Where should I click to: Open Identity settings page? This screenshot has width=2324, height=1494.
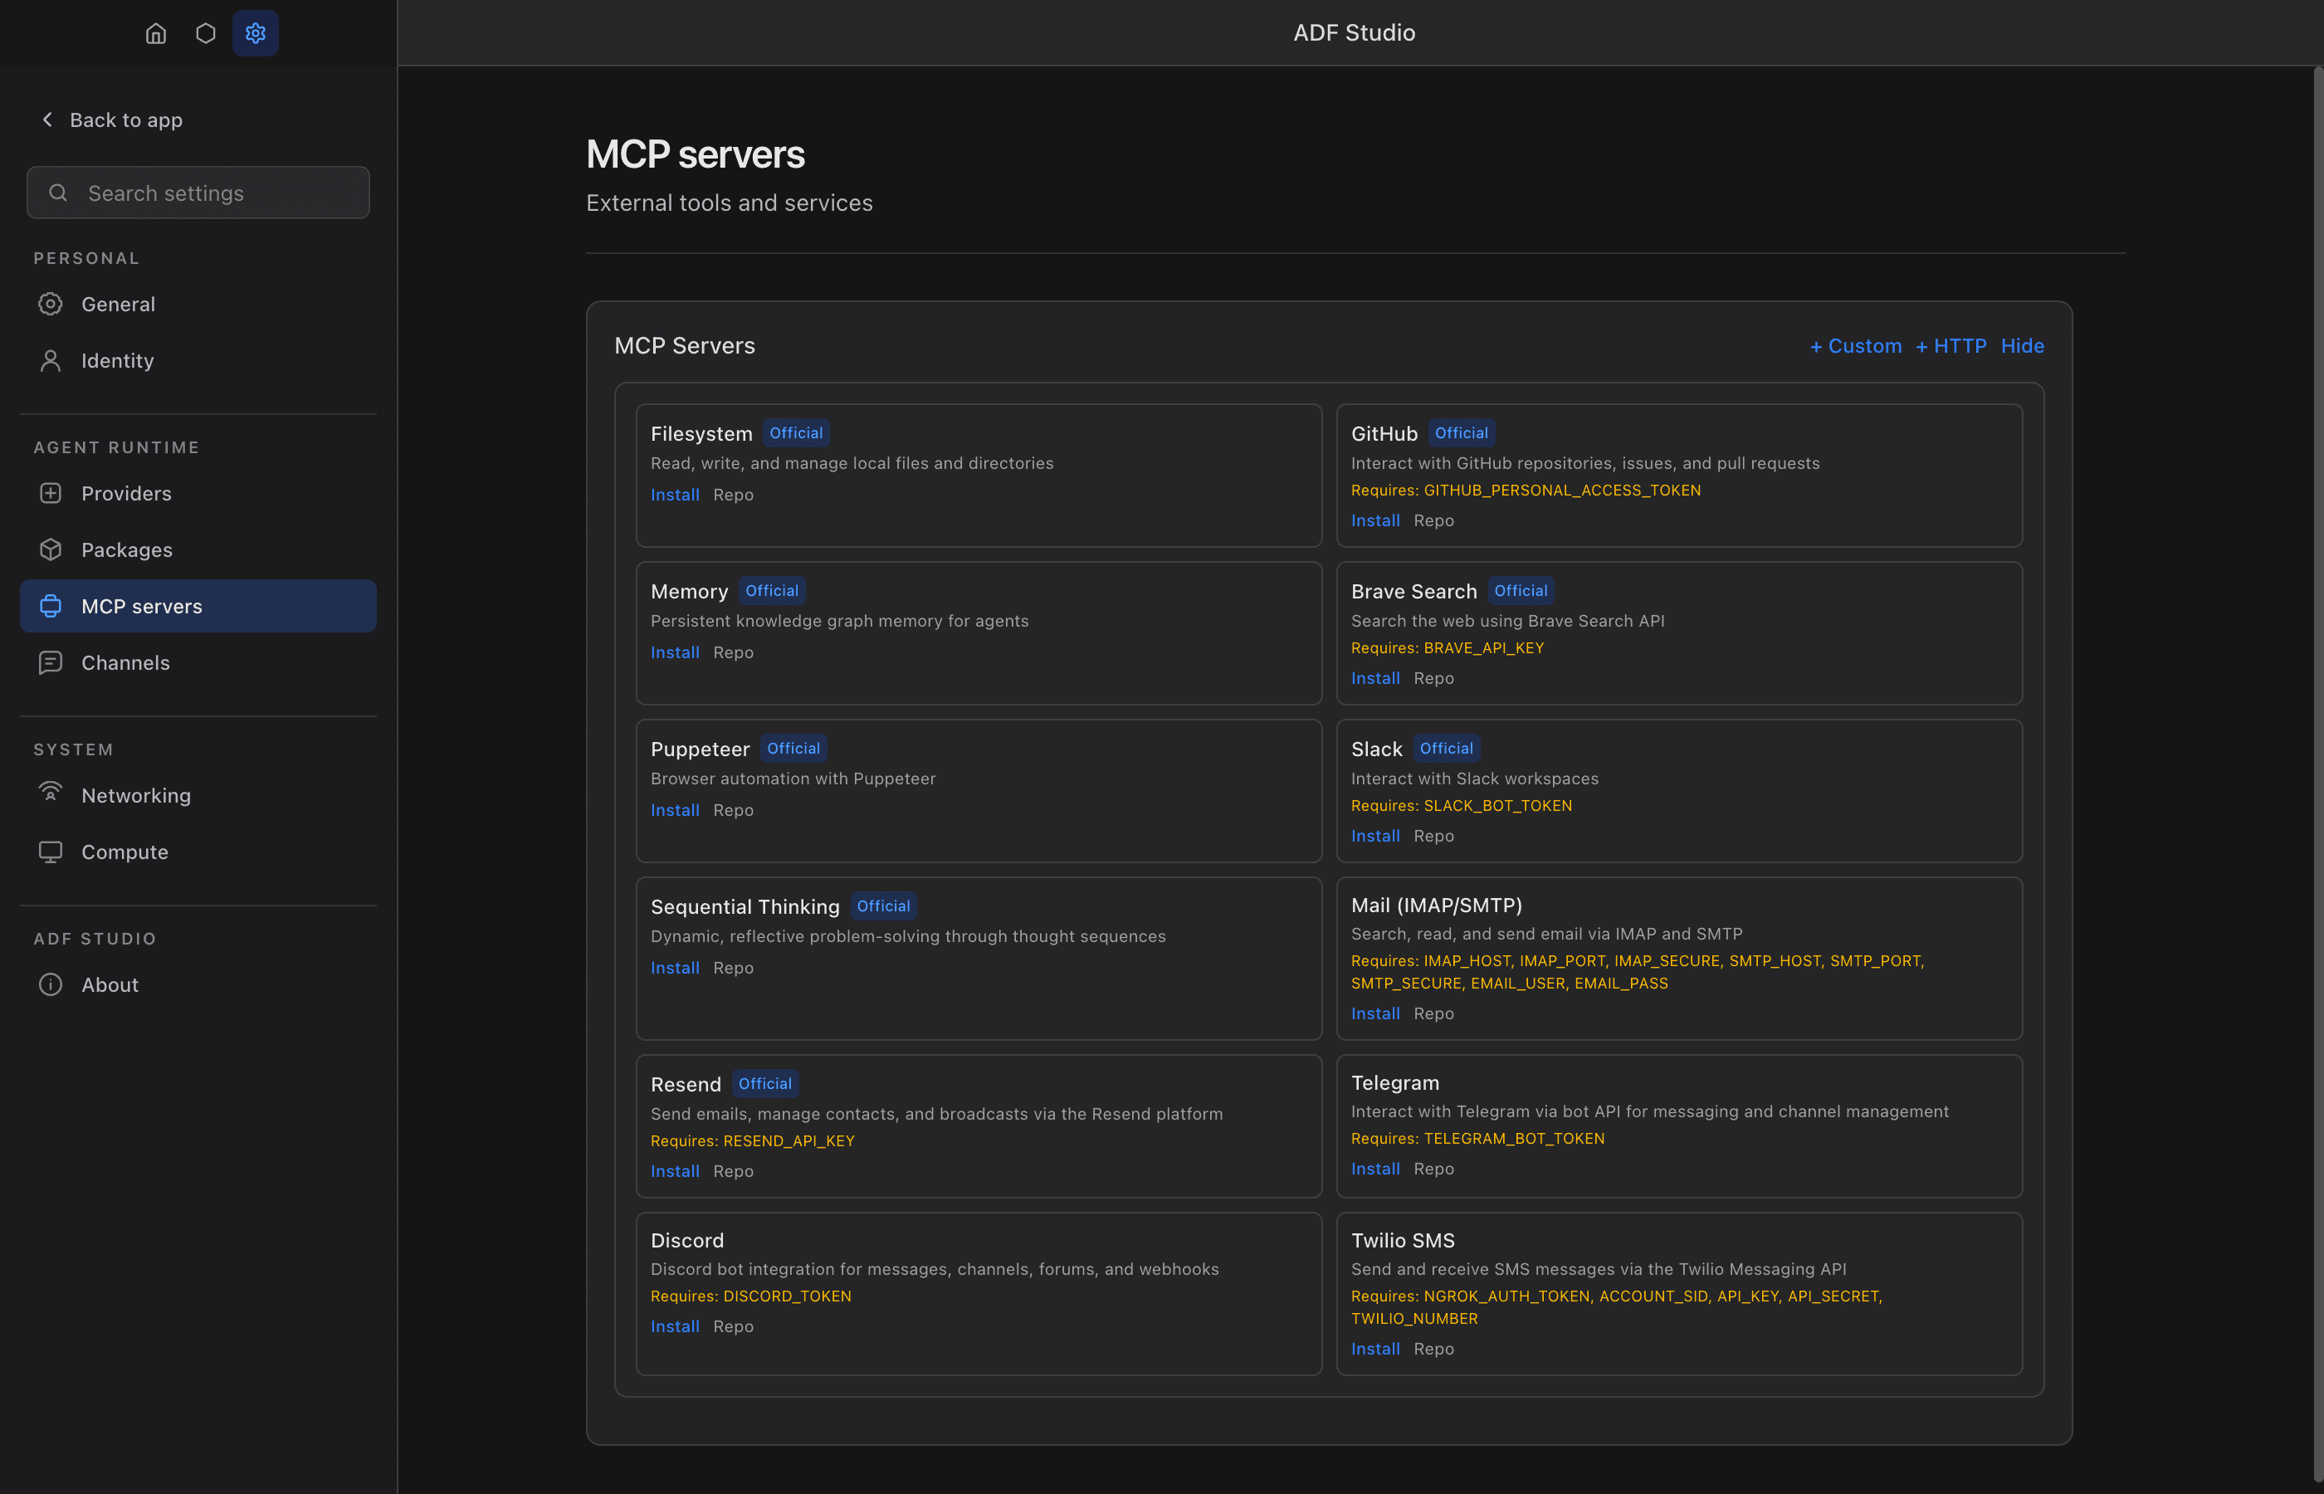(198, 360)
